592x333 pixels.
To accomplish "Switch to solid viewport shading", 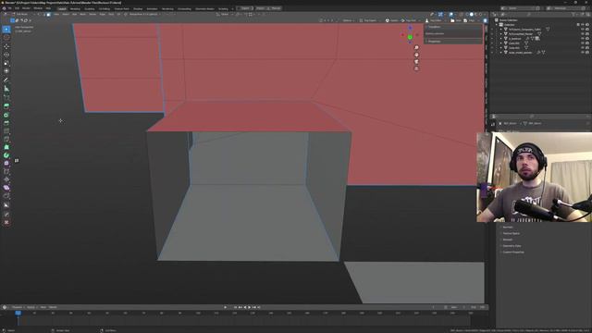I will [472, 15].
